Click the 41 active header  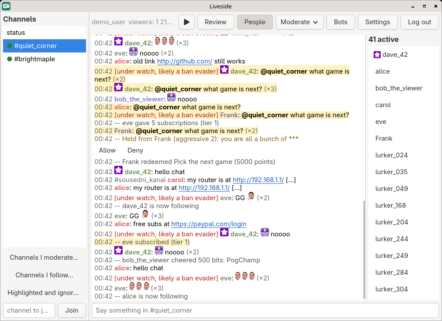pyautogui.click(x=384, y=39)
